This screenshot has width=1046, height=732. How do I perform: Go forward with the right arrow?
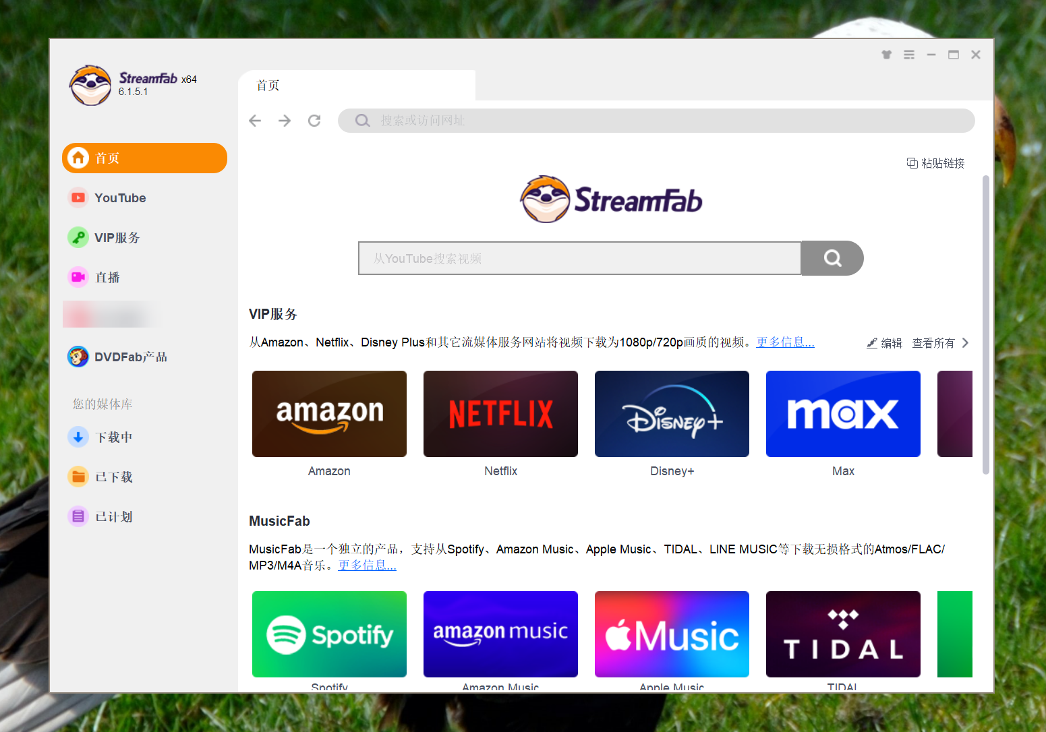pos(285,121)
